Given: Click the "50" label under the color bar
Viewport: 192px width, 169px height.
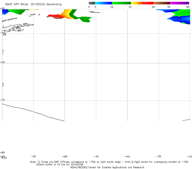Looking at the screenshot, I should pyautogui.click(x=153, y=7).
